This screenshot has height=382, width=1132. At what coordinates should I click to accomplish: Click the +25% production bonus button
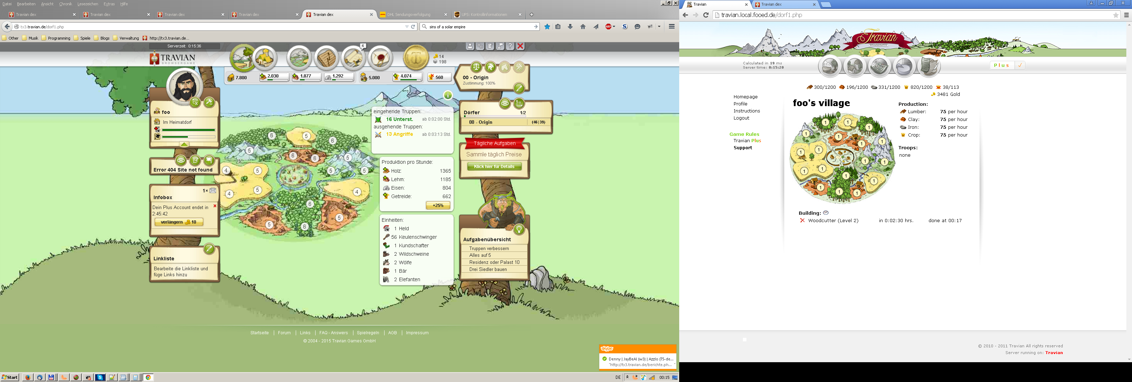[x=438, y=205]
